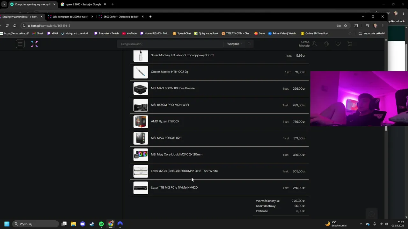This screenshot has width=408, height=229.
Task: Open the shopping cart icon
Action: pos(350,44)
